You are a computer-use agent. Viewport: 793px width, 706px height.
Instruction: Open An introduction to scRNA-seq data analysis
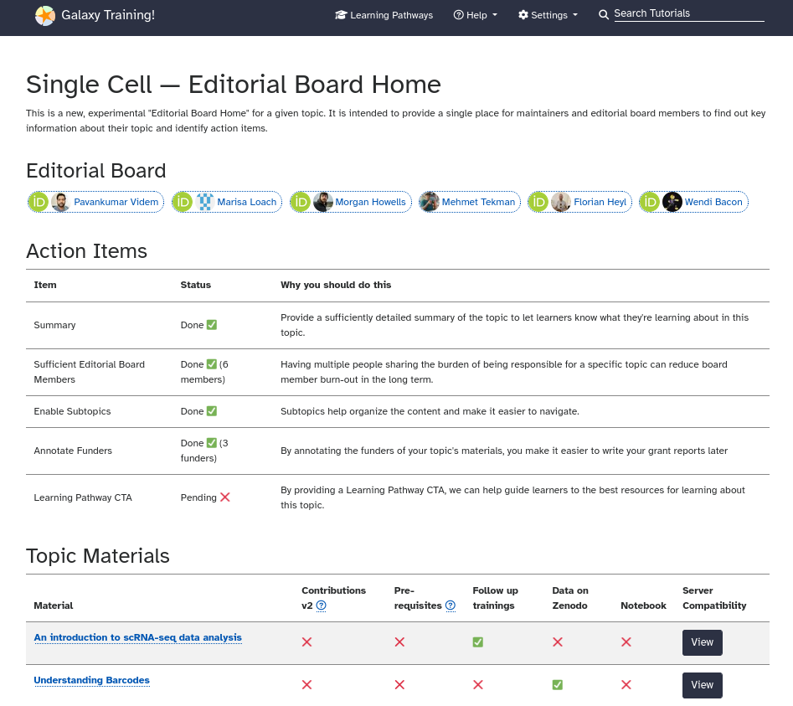coord(137,637)
